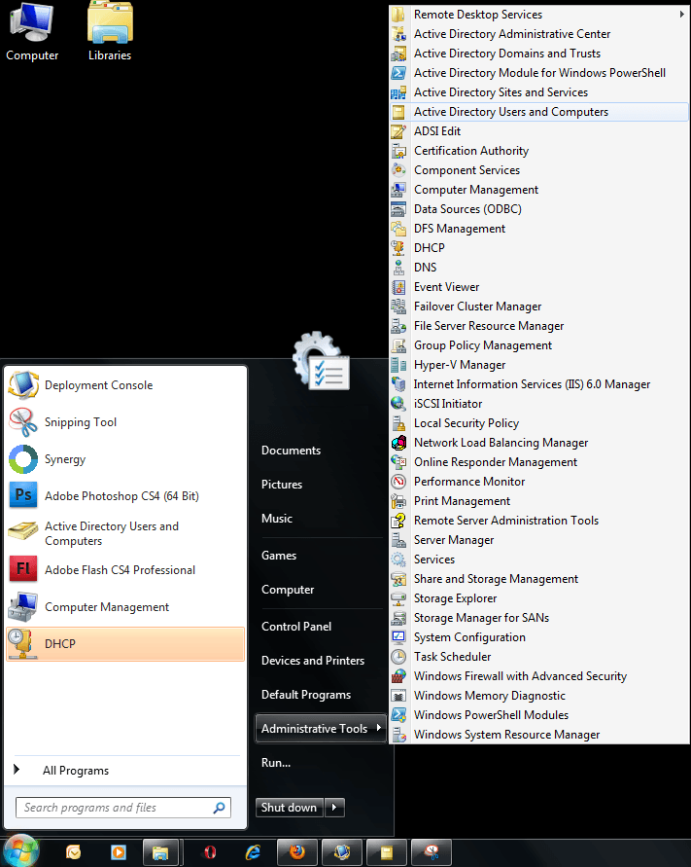Open Adobe Flash CS4 Fl icon
The height and width of the screenshot is (867, 691).
(23, 569)
